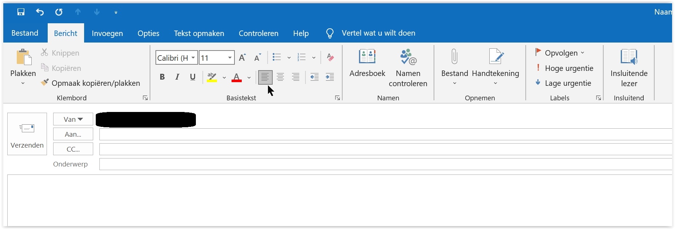675x229 pixels.
Task: Click the Verzenden send button
Action: coord(27,134)
